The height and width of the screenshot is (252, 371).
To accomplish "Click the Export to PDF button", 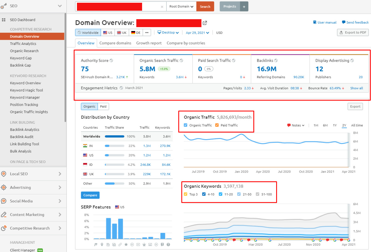I will [353, 32].
